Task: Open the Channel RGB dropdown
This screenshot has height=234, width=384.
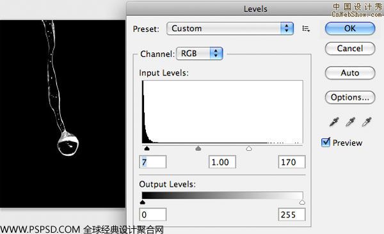Action: (199, 53)
